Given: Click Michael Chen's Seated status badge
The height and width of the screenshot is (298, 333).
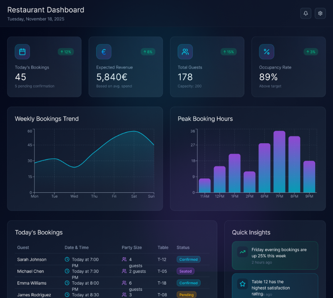Looking at the screenshot, I should 185,271.
